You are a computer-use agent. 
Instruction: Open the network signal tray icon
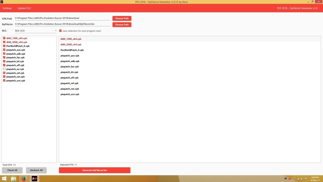coord(298,179)
